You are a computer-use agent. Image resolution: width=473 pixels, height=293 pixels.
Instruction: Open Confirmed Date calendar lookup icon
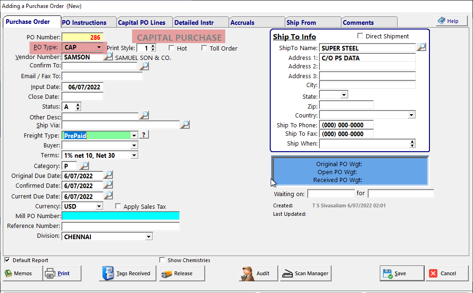coord(108,185)
